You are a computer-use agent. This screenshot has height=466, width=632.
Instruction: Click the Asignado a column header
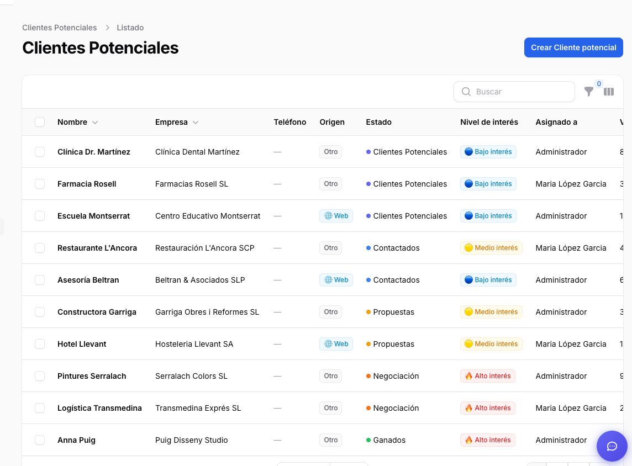[x=556, y=122]
